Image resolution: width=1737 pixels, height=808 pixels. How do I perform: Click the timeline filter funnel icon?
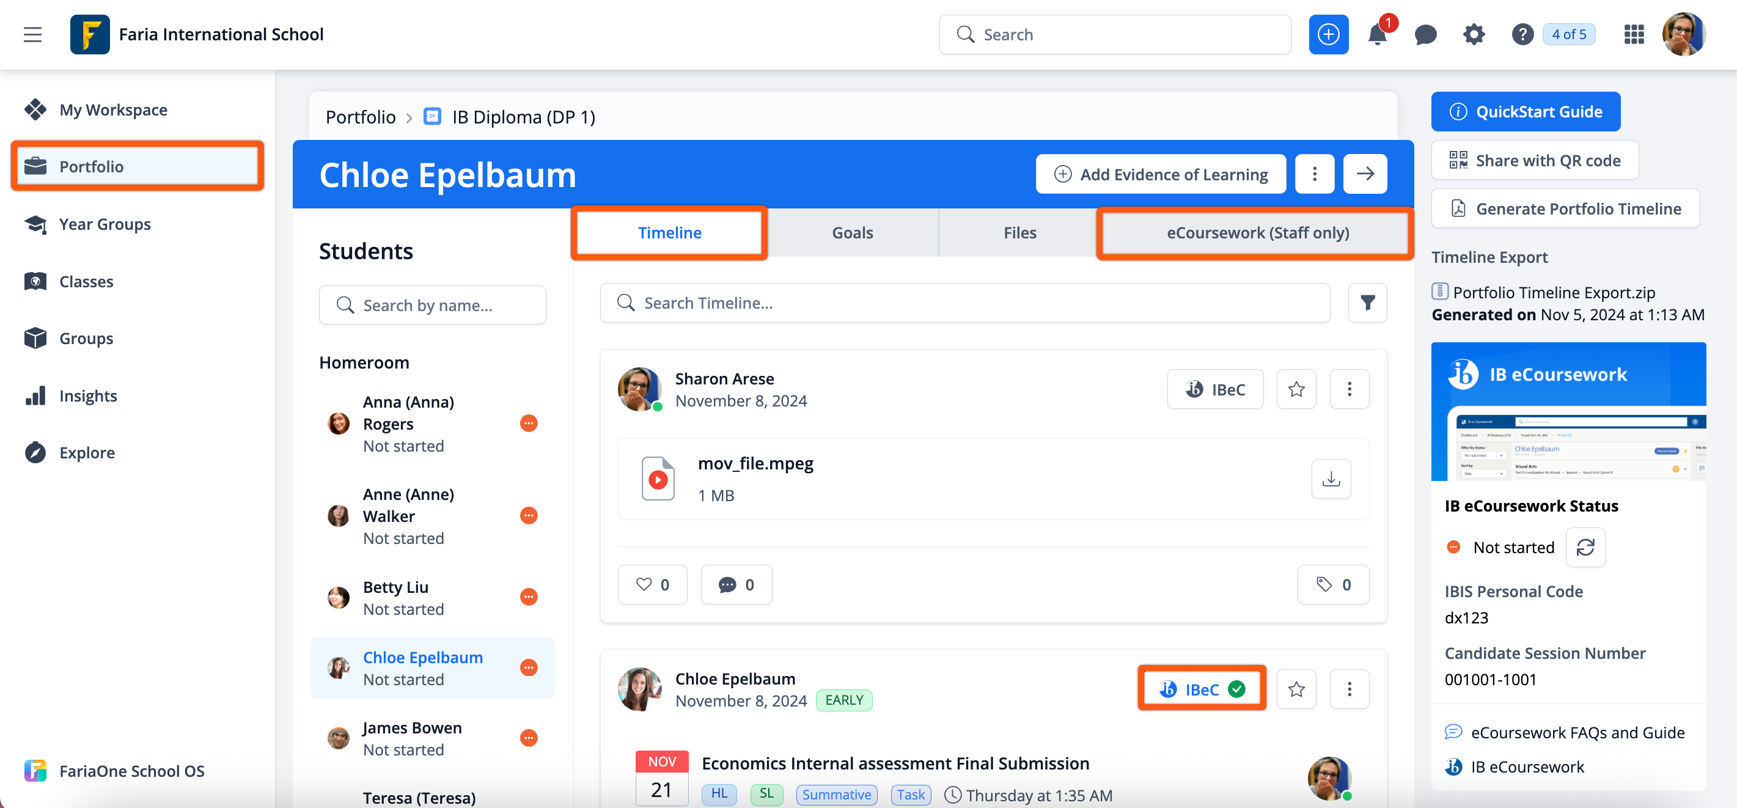(x=1367, y=303)
